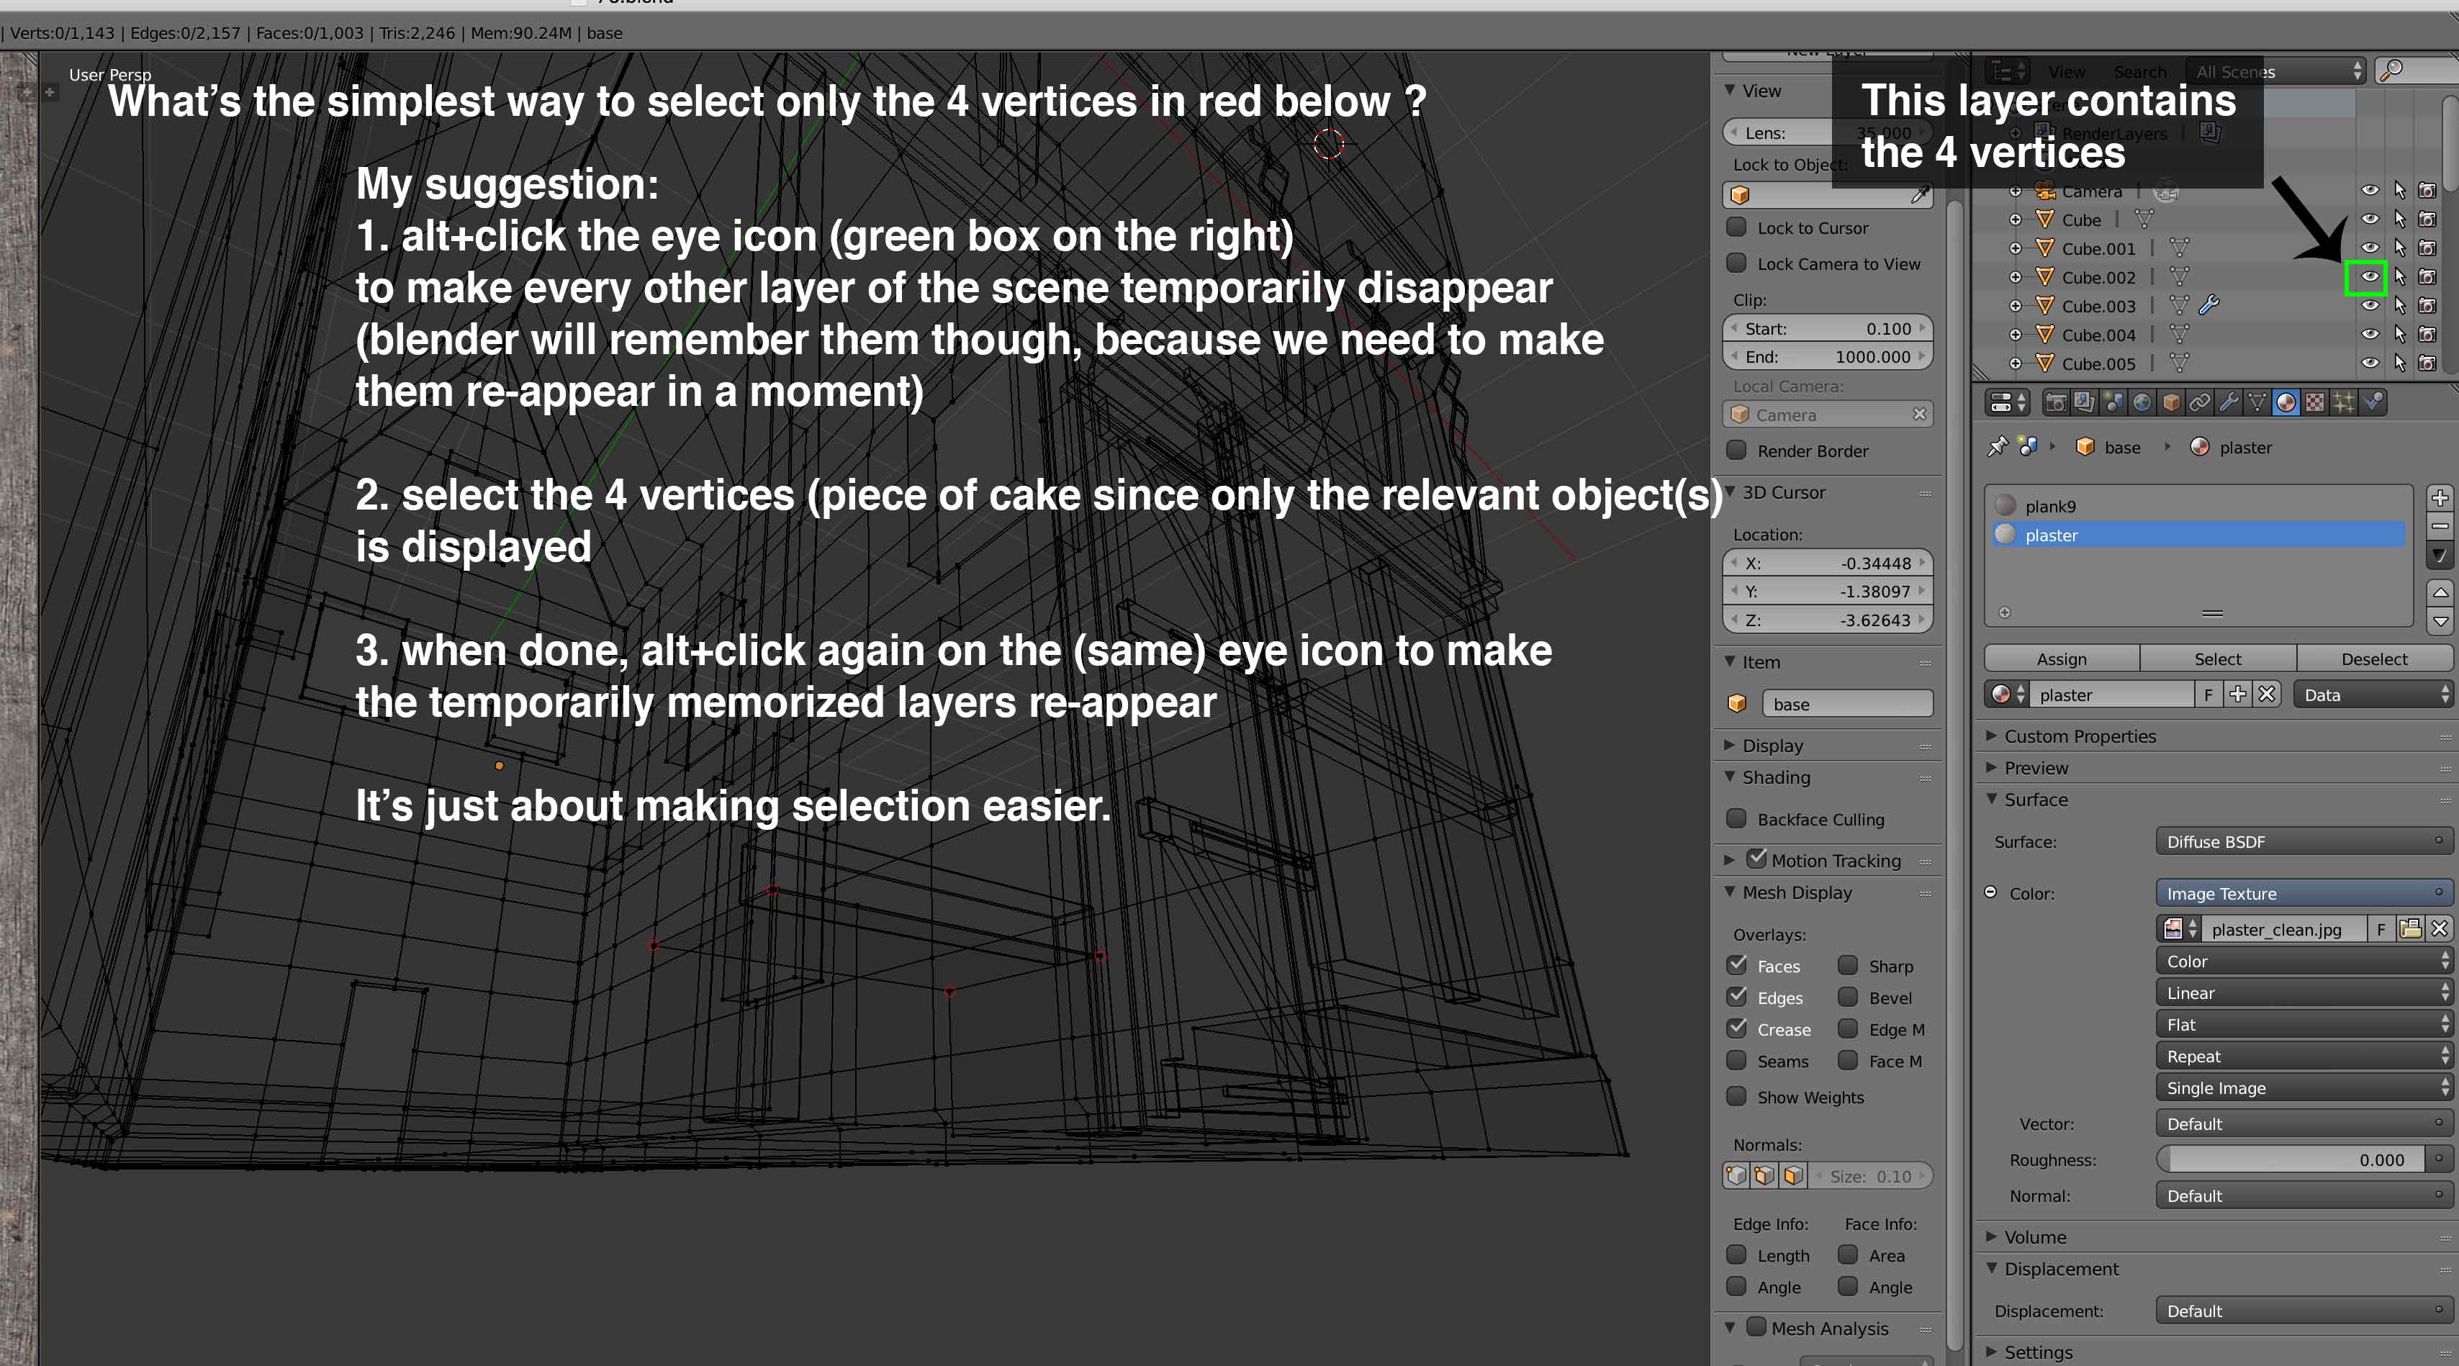Open the World properties tab
This screenshot has width=2459, height=1366.
tap(2142, 403)
